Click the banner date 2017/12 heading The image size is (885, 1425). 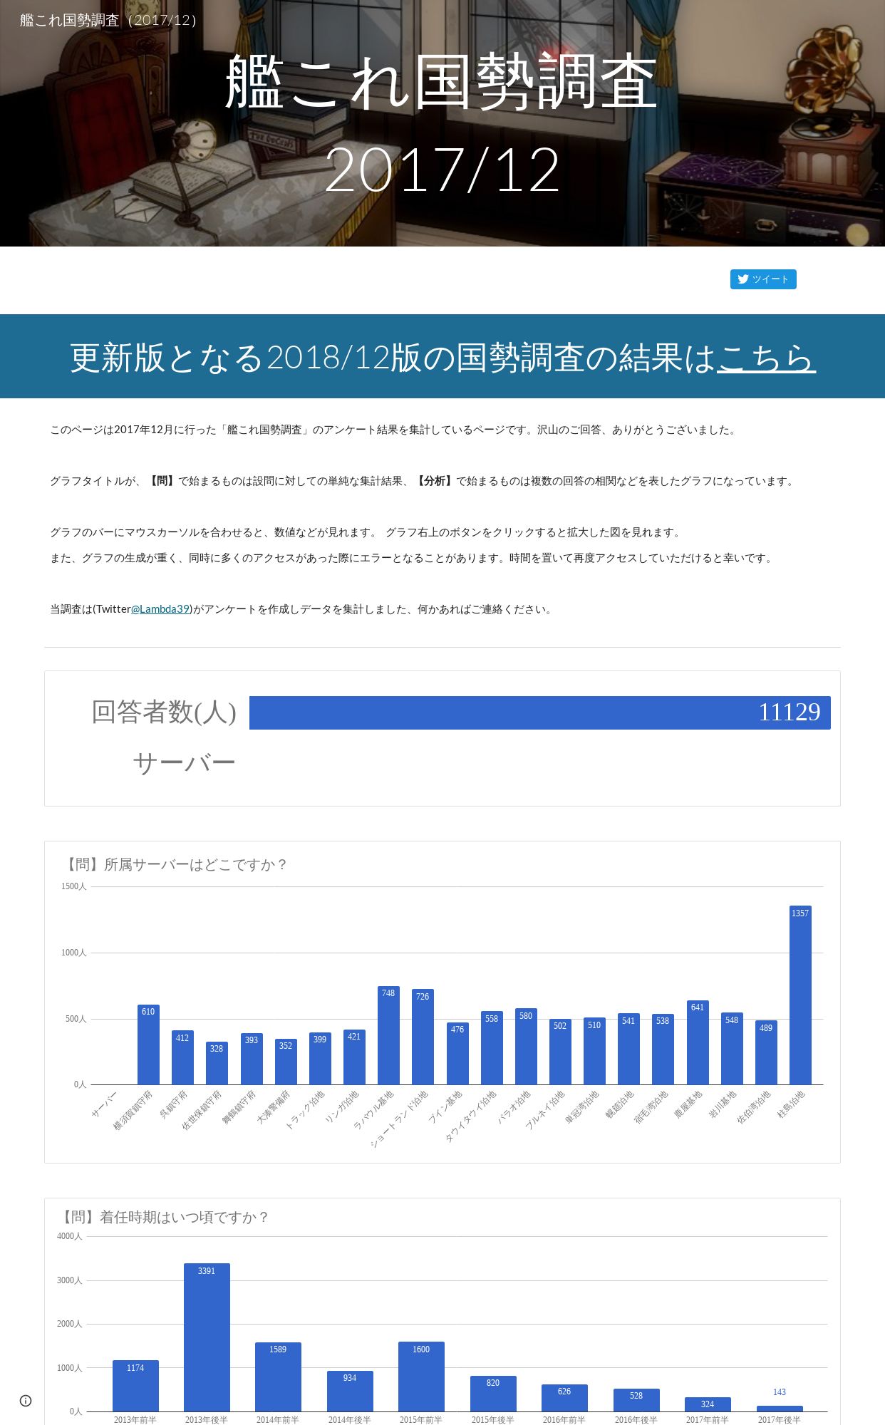click(442, 170)
